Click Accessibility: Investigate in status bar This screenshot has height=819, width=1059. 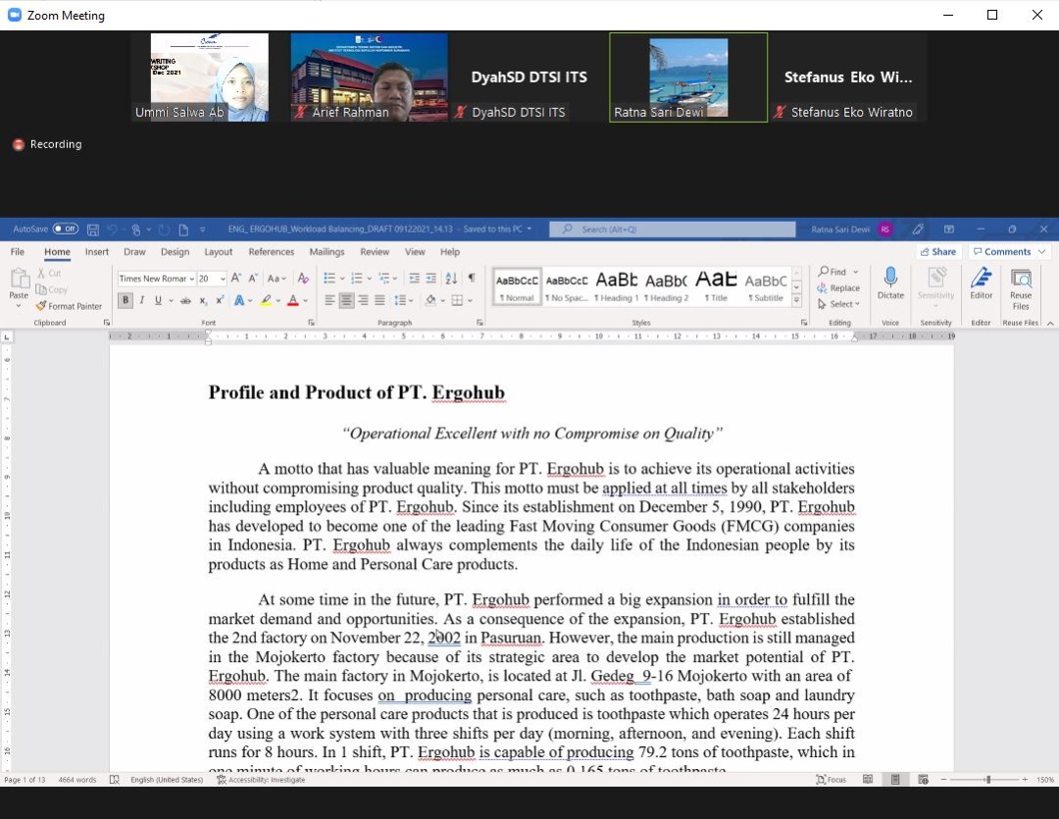pyautogui.click(x=261, y=780)
